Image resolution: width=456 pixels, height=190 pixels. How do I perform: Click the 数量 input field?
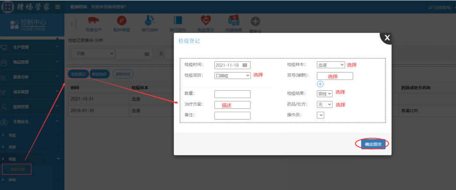(x=232, y=94)
